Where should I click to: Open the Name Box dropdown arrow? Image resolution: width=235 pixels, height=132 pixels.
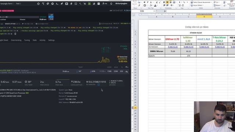pos(154,11)
